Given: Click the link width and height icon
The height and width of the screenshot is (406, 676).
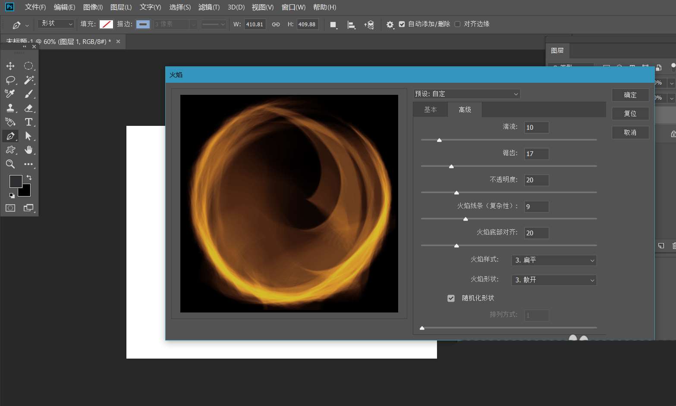Looking at the screenshot, I should (x=276, y=24).
